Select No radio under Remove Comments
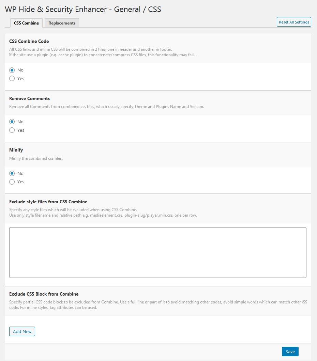The image size is (317, 361). pos(12,122)
